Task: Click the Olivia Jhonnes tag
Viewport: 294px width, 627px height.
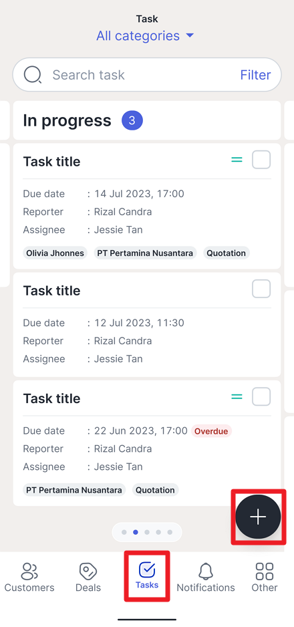Action: point(55,253)
